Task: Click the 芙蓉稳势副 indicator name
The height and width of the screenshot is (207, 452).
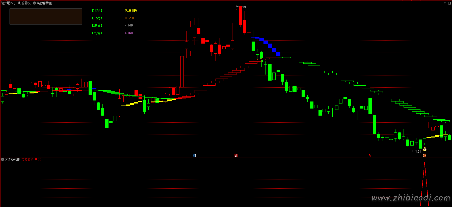Action: click(12, 159)
